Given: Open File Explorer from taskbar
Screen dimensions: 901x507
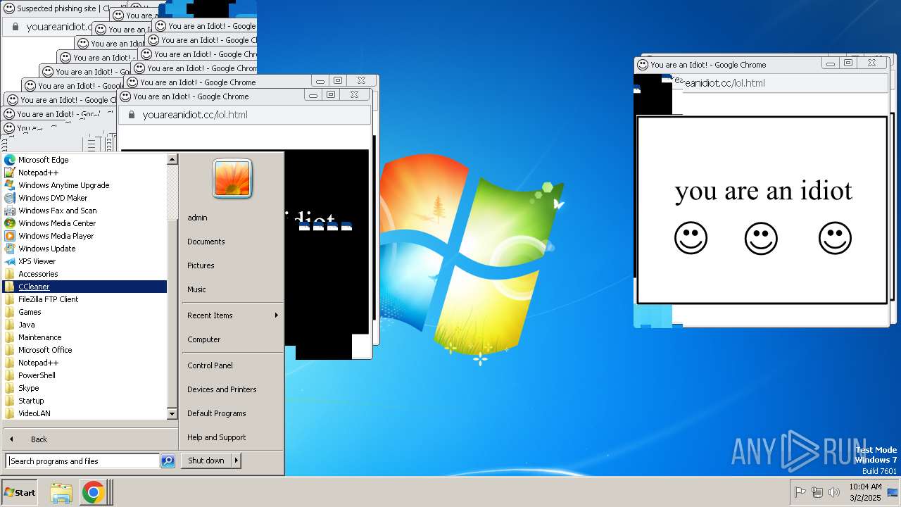Looking at the screenshot, I should pos(61,492).
